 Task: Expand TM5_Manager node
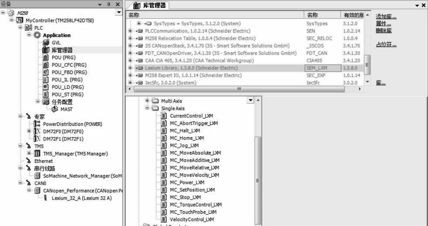click(29, 153)
